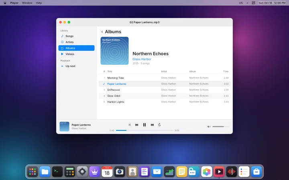This screenshot has height=180, width=289.
Task: Open Calendar showing 18 in dock
Action: pyautogui.click(x=107, y=172)
